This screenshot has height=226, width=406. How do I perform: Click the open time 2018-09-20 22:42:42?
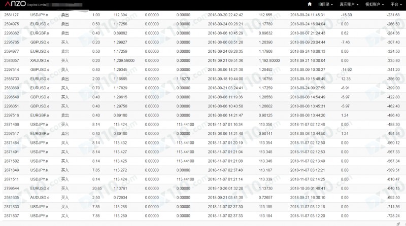(x=225, y=15)
